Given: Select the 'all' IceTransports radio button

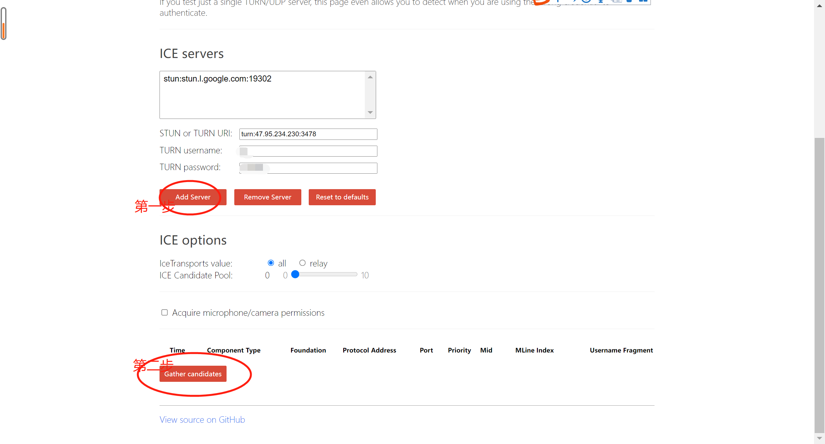Looking at the screenshot, I should [x=271, y=263].
